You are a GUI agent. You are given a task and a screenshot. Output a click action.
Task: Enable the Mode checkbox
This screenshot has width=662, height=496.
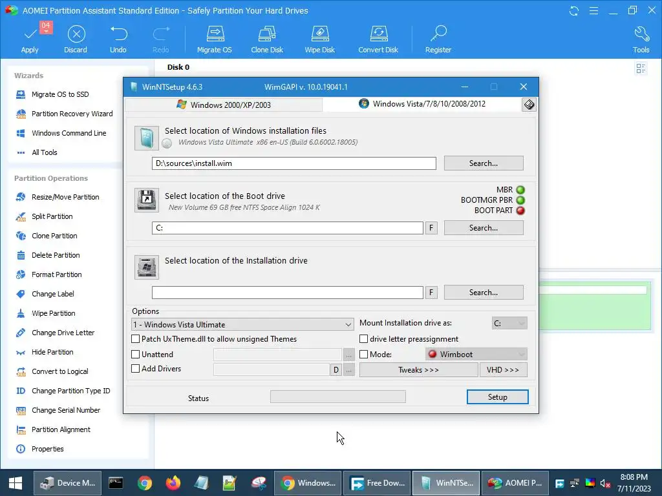[x=363, y=355]
